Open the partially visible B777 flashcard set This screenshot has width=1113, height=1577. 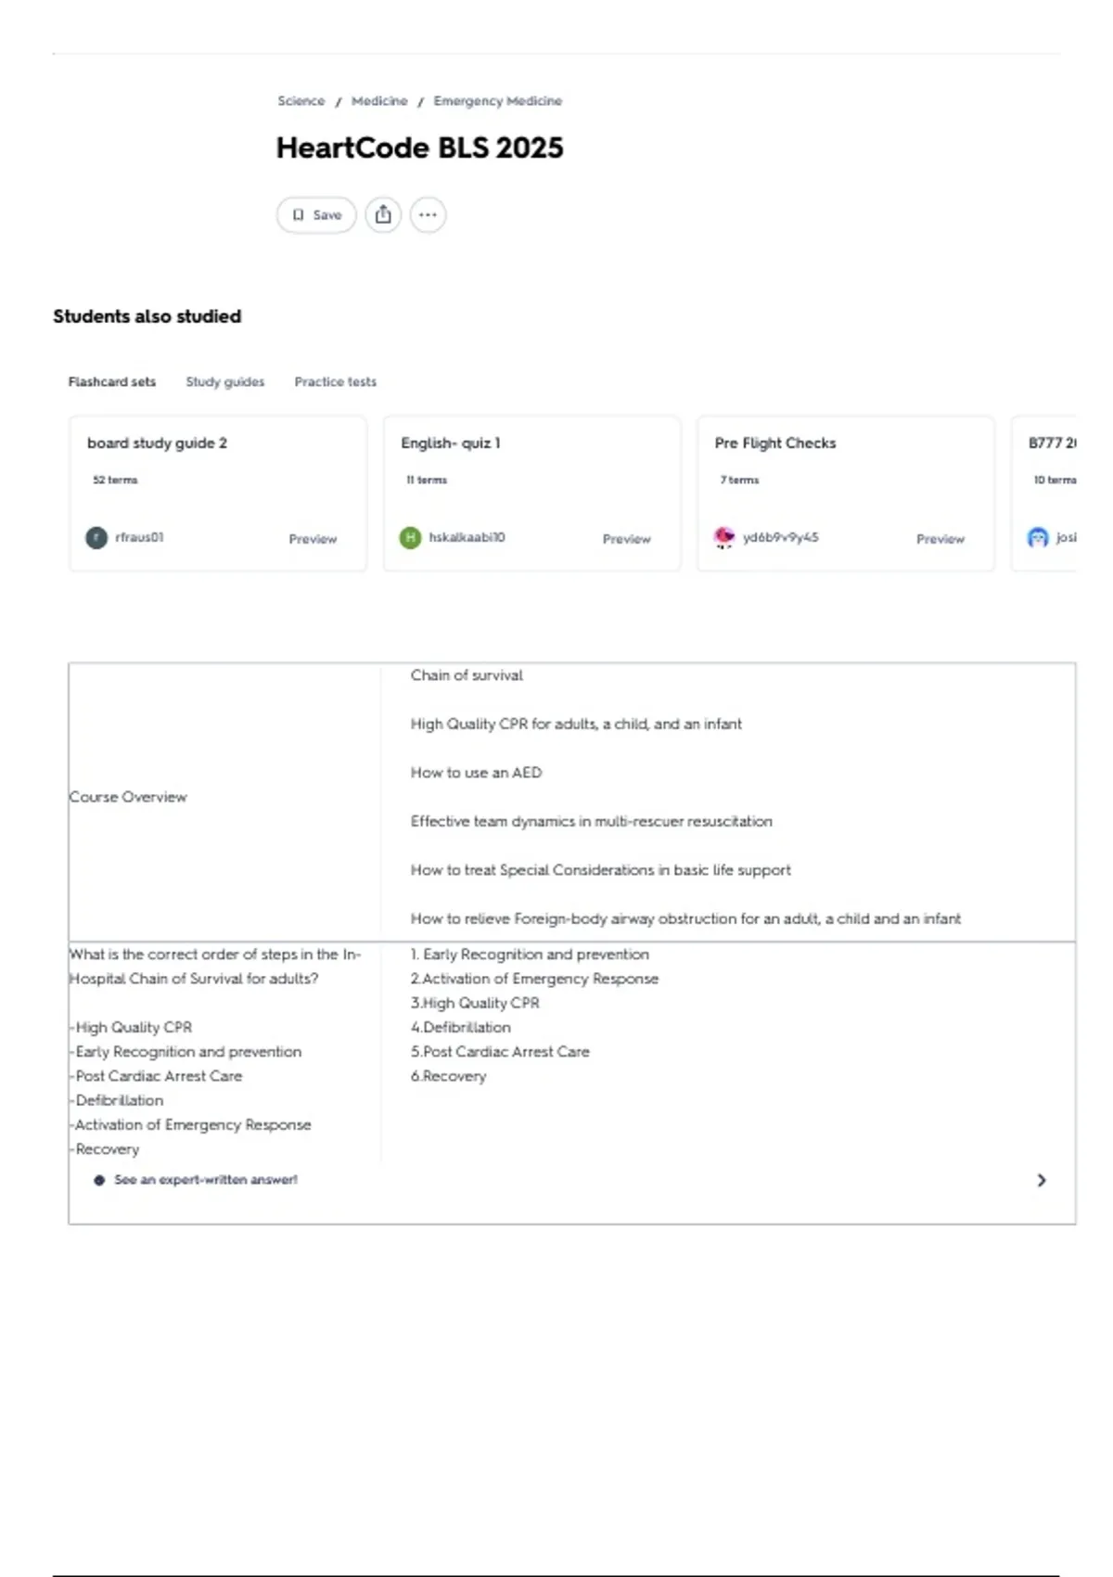coord(1044,494)
